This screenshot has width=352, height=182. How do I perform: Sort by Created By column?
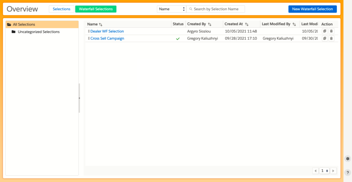(210, 24)
